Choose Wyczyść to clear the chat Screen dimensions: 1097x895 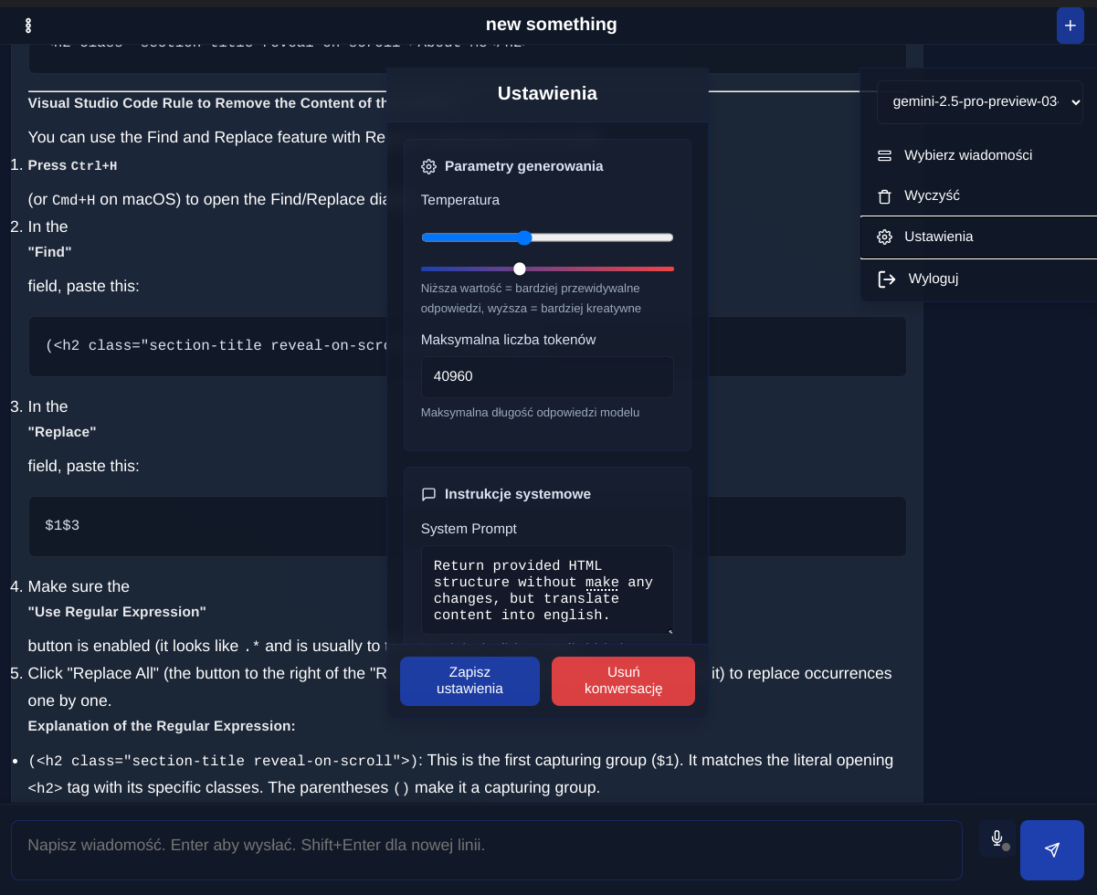934,195
